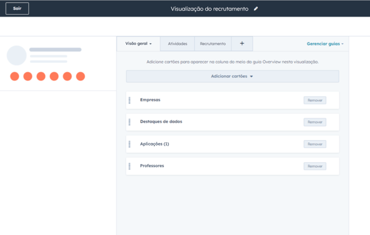Click the plus icon to add a tab

(242, 43)
